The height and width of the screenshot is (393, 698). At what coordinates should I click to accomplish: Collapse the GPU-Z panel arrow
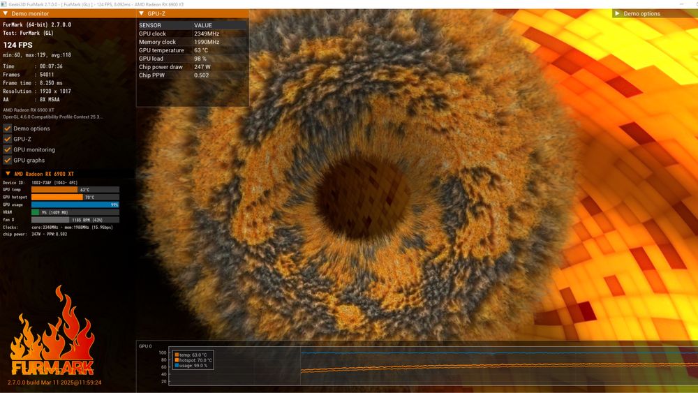pyautogui.click(x=142, y=14)
